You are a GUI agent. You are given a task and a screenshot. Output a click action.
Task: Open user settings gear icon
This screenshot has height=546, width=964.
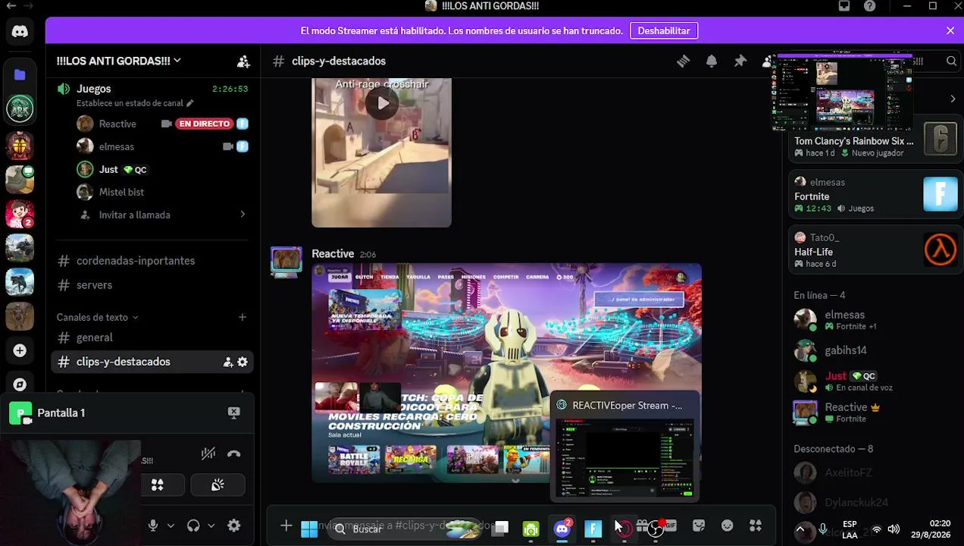234,526
